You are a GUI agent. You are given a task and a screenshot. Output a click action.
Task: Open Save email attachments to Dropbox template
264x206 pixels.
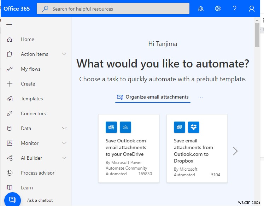click(197, 148)
